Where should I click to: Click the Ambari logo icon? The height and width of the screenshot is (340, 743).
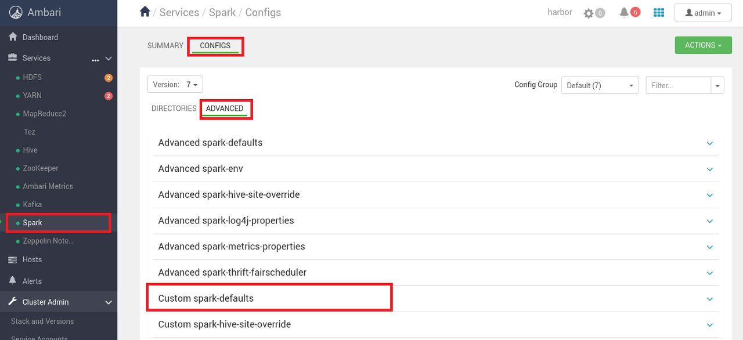click(x=16, y=13)
